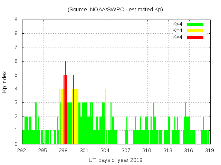Click the x-axis tick label 292

click(22, 150)
